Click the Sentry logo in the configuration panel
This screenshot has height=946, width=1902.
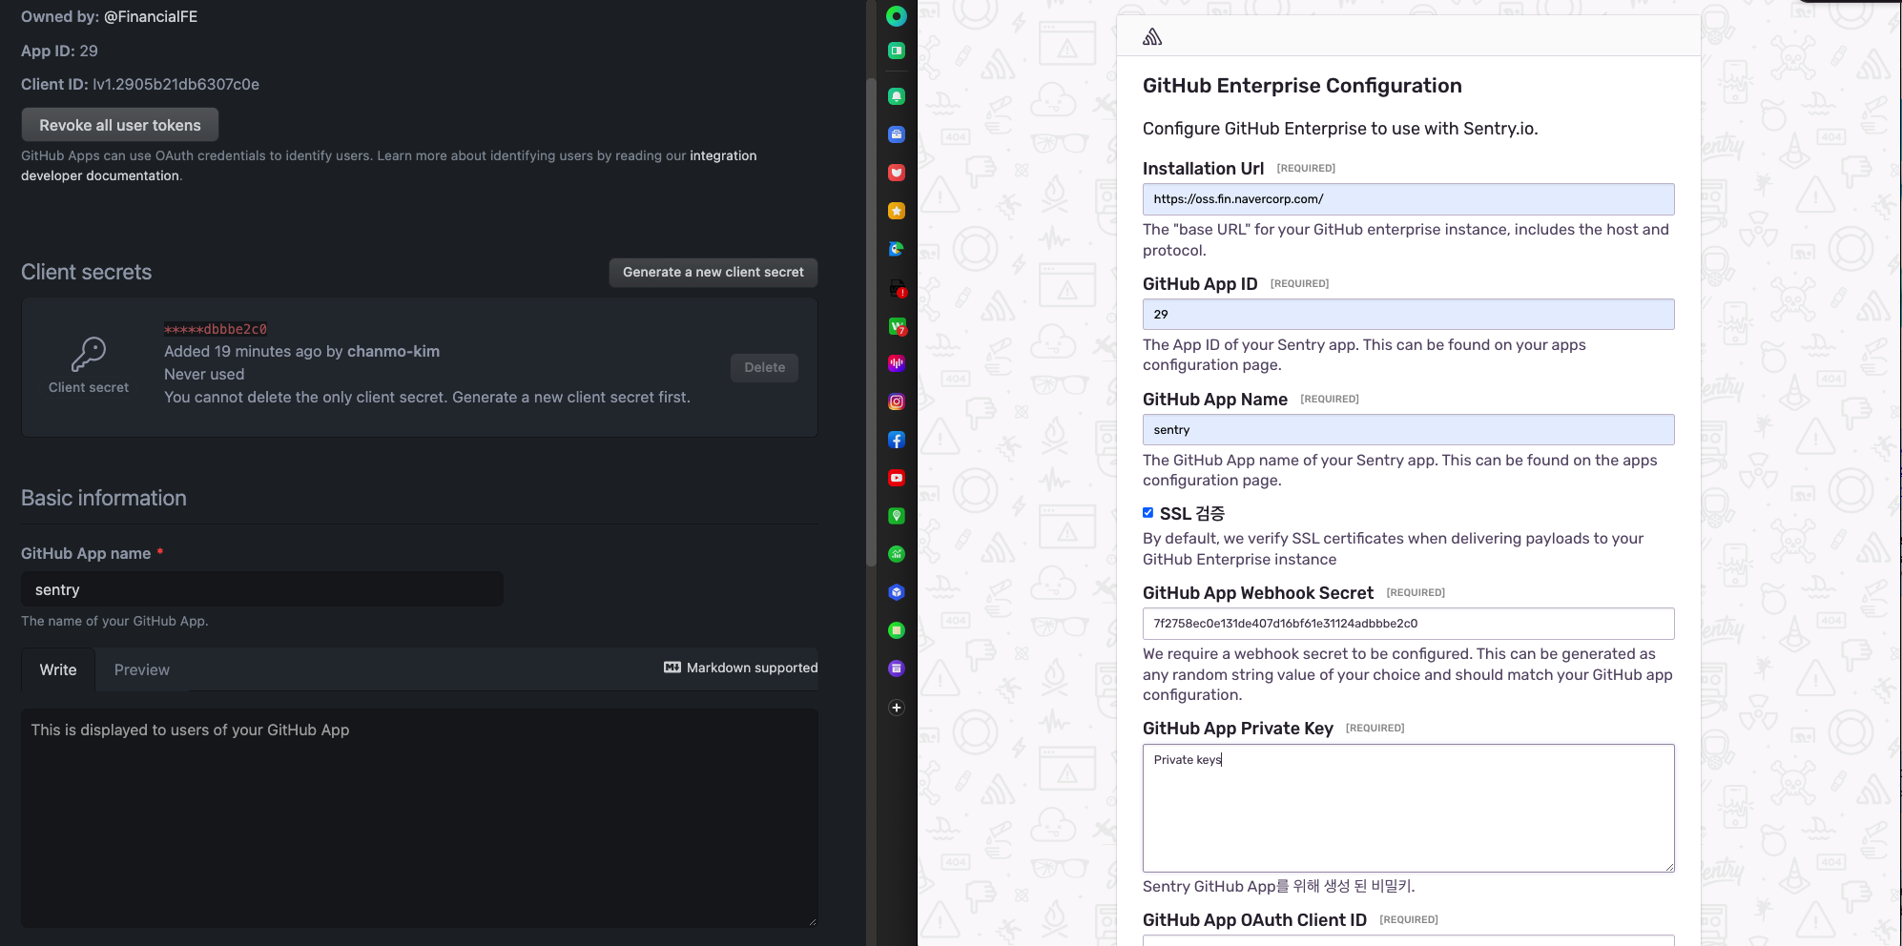click(x=1152, y=35)
